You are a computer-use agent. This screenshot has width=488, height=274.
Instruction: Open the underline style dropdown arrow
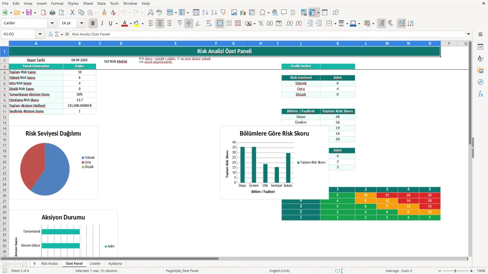pyautogui.click(x=116, y=24)
